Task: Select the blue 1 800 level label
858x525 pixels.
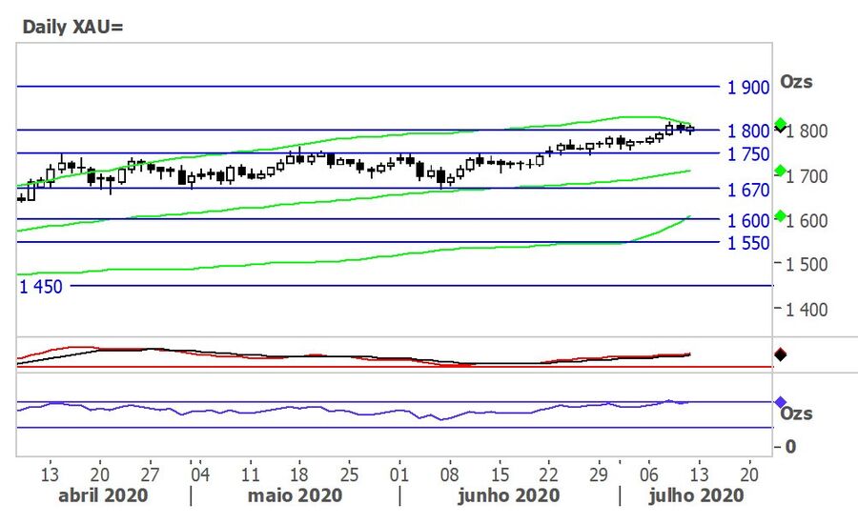Action: [748, 131]
